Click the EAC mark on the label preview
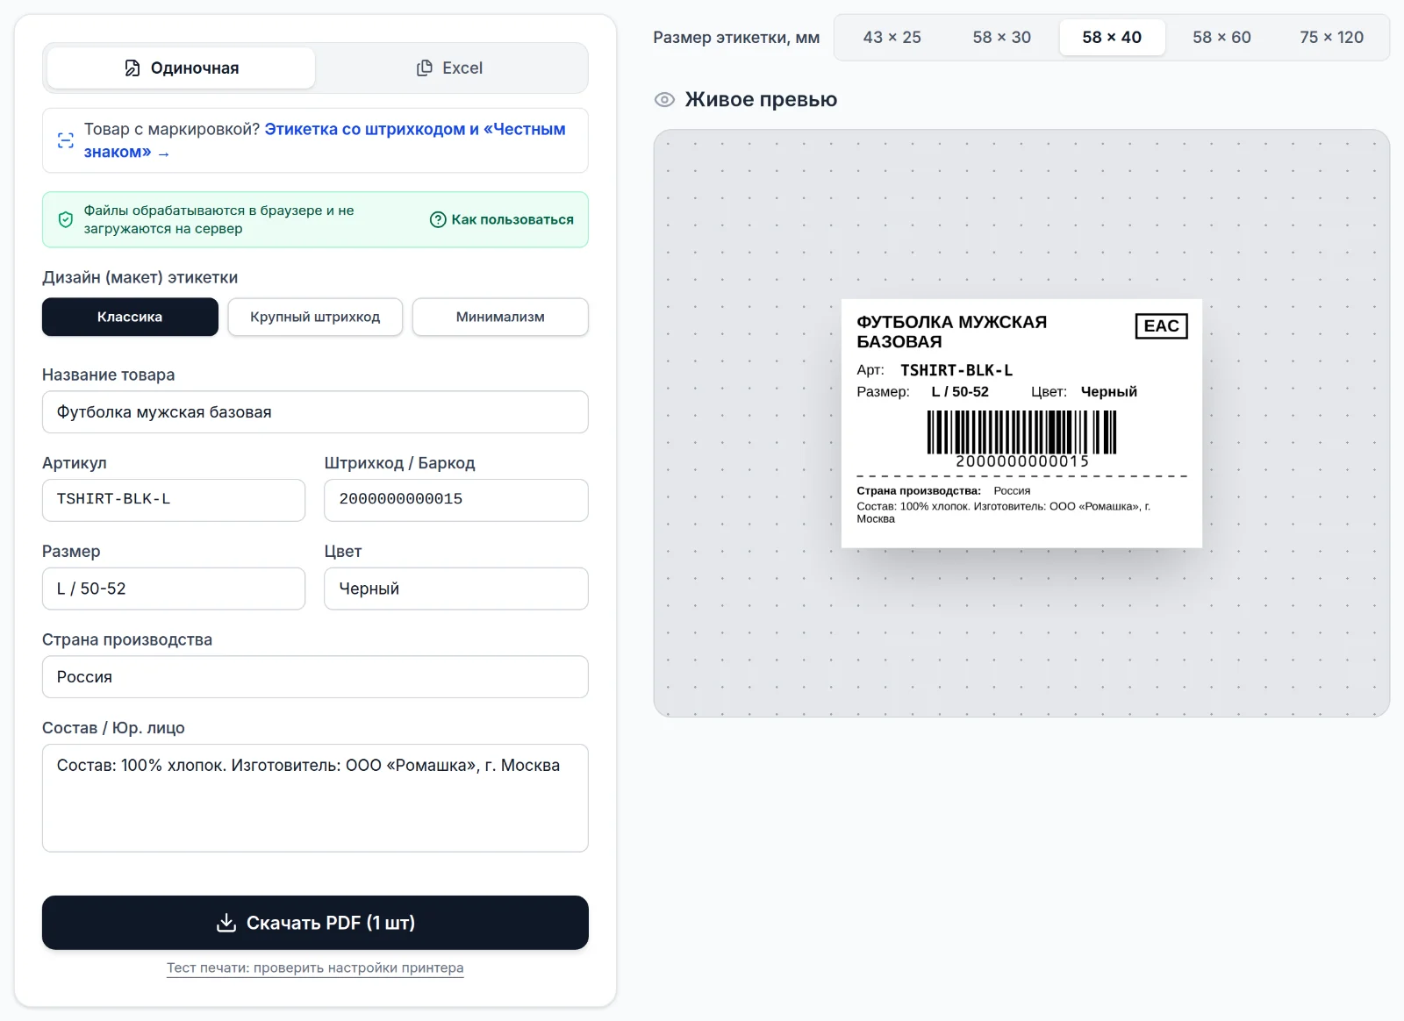The width and height of the screenshot is (1404, 1021). pos(1161,326)
